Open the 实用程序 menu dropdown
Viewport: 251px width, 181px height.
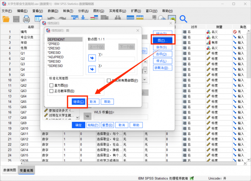[117, 11]
